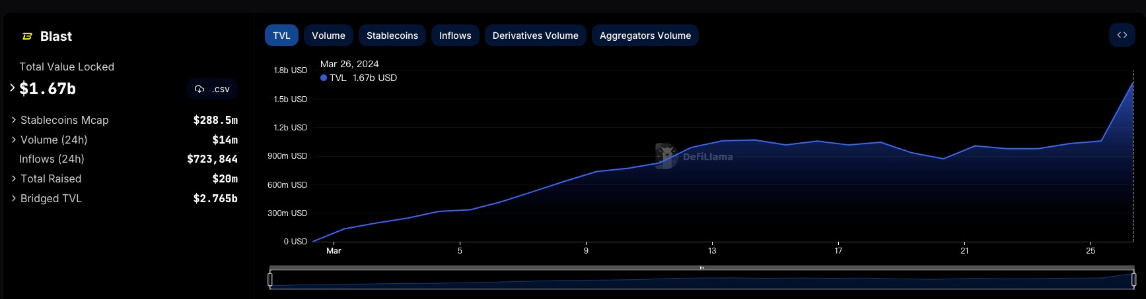Image resolution: width=1146 pixels, height=299 pixels.
Task: Click the 900m USD axis label
Action: coord(287,156)
